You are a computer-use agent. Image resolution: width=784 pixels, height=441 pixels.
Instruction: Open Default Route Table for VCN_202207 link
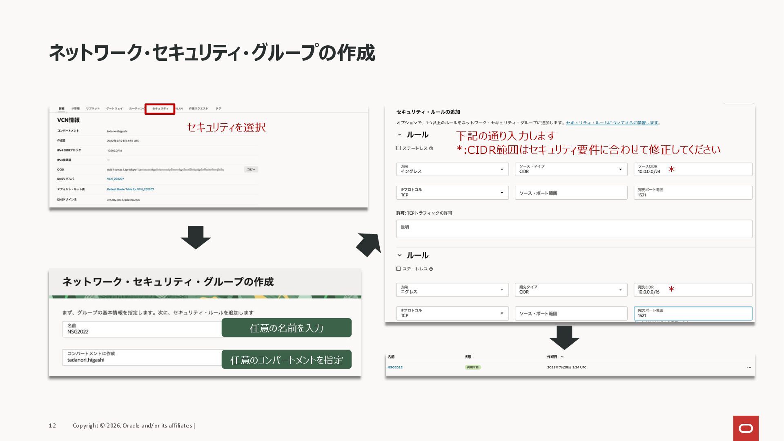(x=130, y=189)
